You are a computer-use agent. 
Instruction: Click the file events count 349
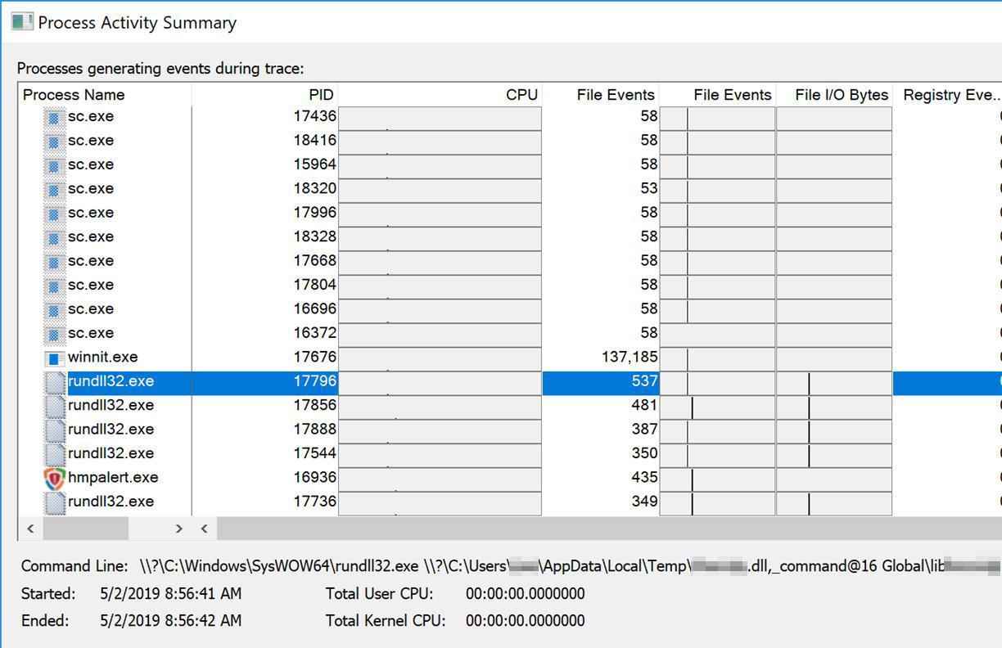click(x=644, y=502)
